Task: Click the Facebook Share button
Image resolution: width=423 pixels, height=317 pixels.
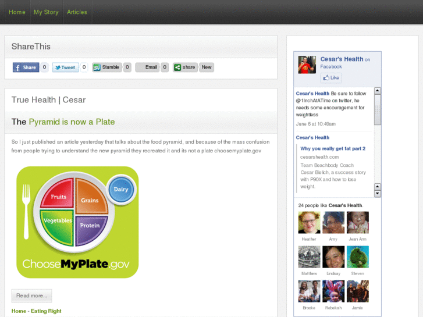Action: tap(26, 67)
